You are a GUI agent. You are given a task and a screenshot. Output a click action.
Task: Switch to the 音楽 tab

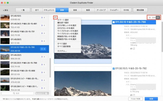point(75,10)
